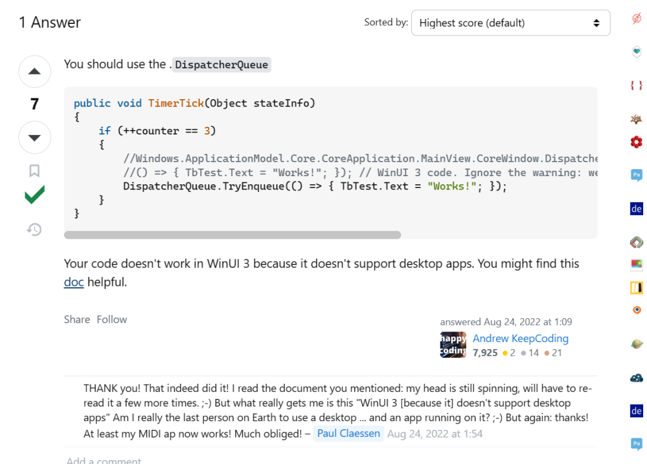The height and width of the screenshot is (464, 647).
Task: Click the code block horizontal scrollbar
Action: 233,235
